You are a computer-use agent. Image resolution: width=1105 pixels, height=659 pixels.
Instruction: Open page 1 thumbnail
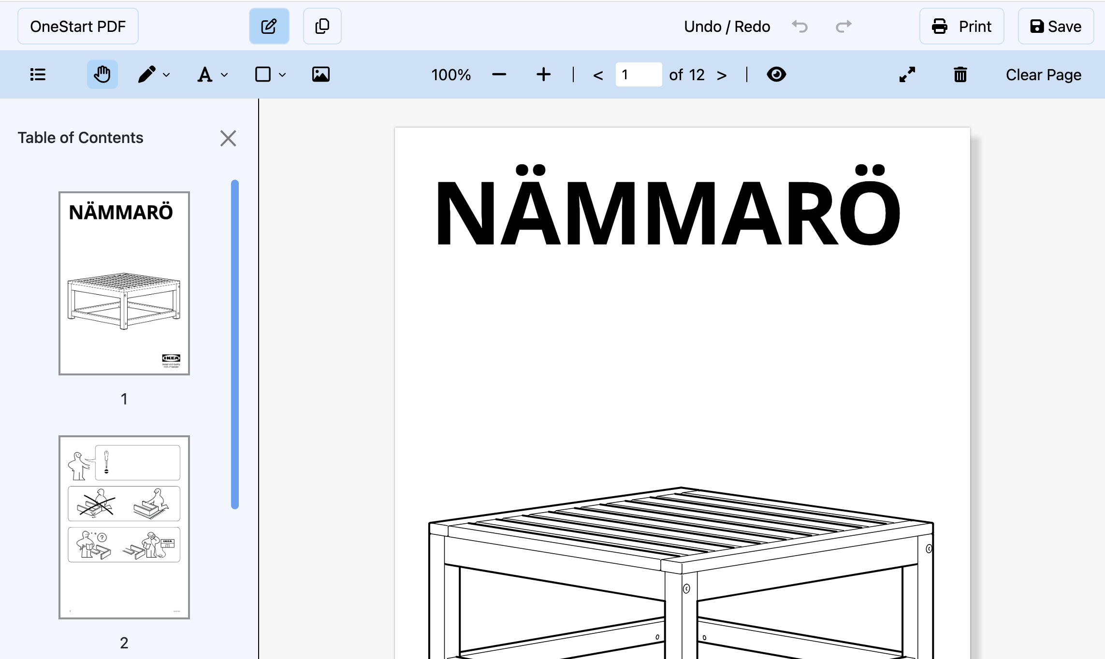click(124, 283)
